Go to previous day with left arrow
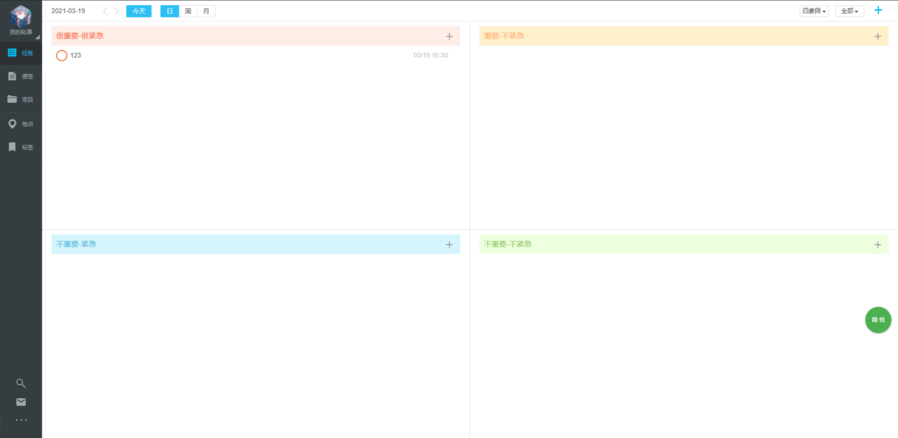This screenshot has height=438, width=898. click(105, 11)
